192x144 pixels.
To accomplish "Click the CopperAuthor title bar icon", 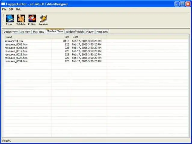I will tap(3, 4).
